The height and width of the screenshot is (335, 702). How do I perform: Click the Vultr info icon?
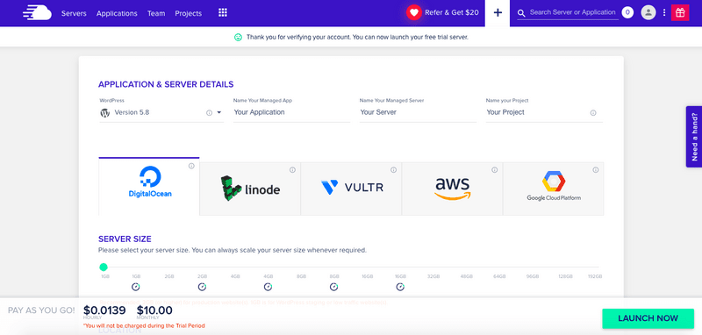(393, 170)
